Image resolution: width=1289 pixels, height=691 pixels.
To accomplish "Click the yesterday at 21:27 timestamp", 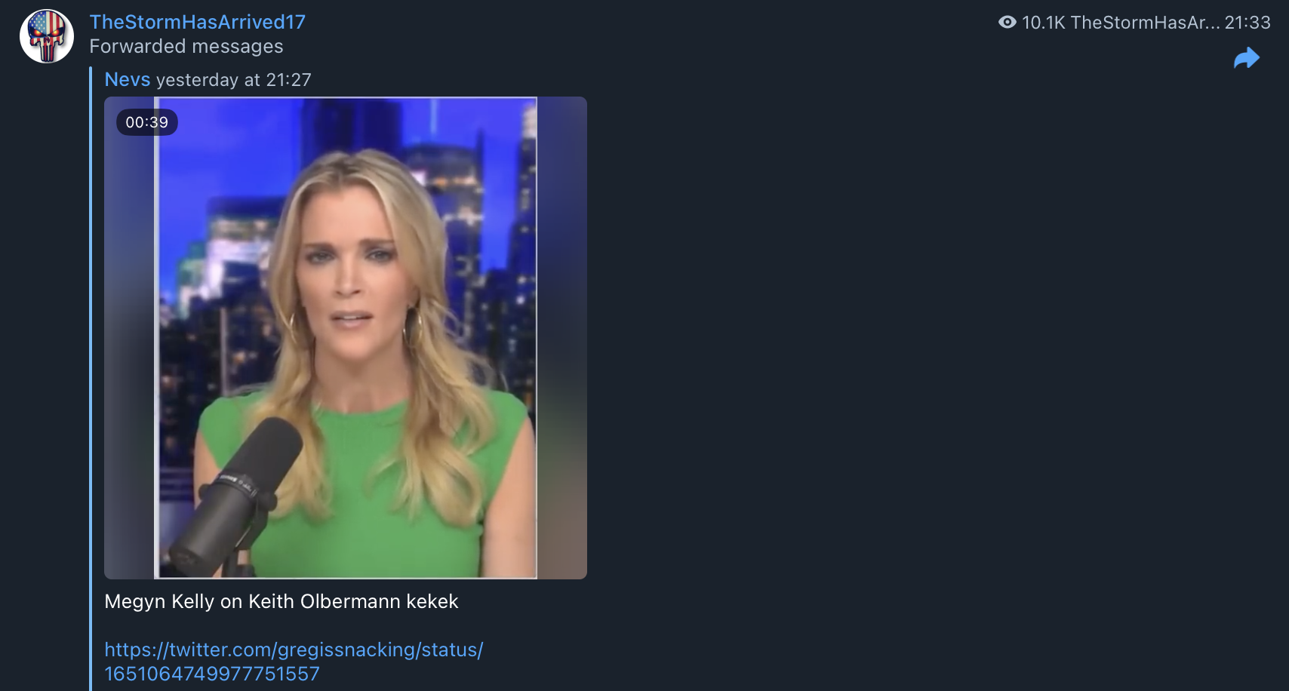I will pos(233,80).
